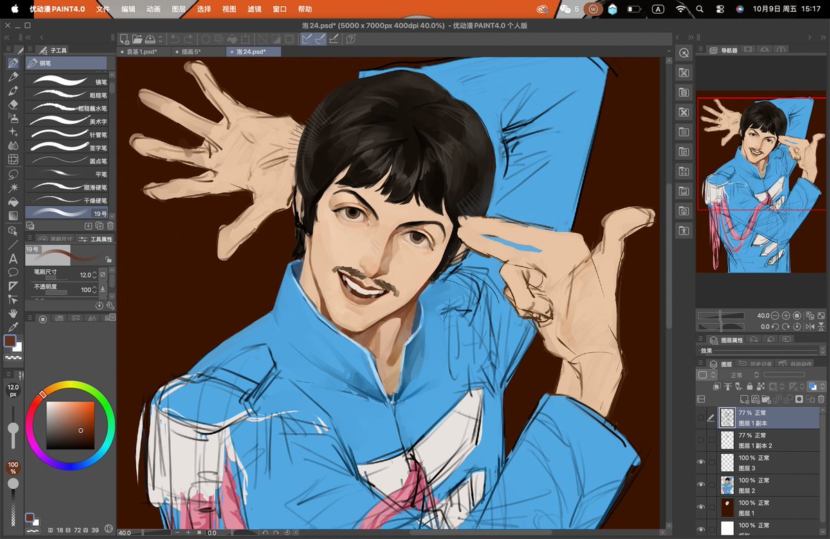Zoom in using Navigator plus button
This screenshot has height=539, width=830.
tap(786, 316)
